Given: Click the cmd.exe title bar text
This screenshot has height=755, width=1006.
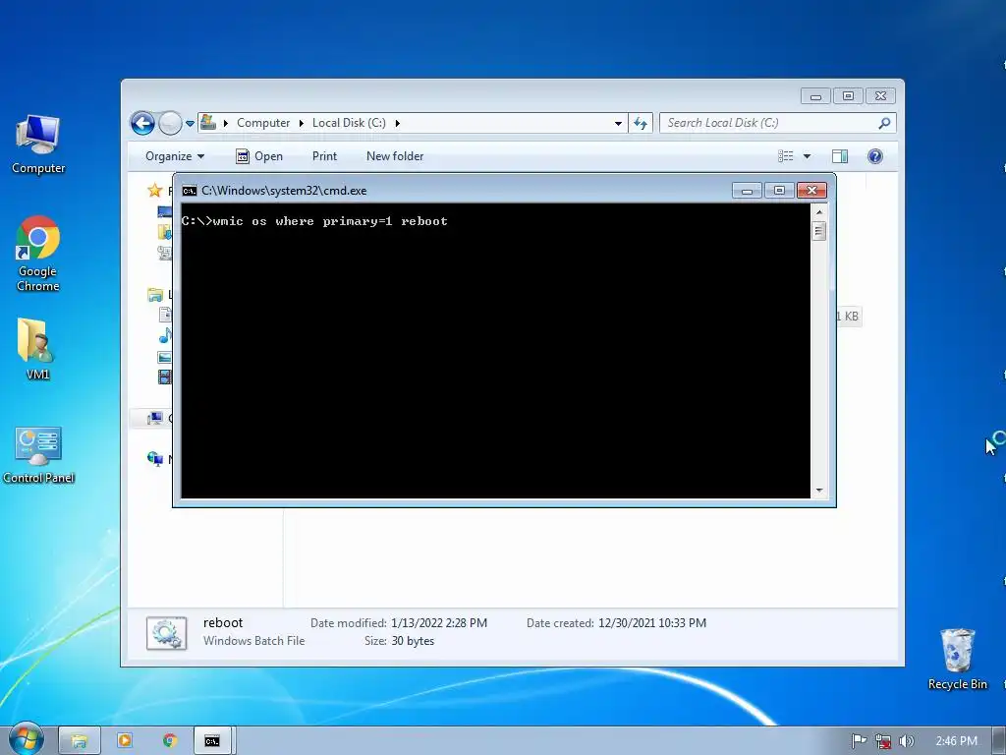Looking at the screenshot, I should click(x=284, y=191).
